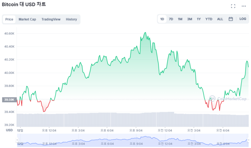Click the '오후 3:04' time axis label
Image resolution: width=251 pixels, height=148 pixels.
point(78,130)
